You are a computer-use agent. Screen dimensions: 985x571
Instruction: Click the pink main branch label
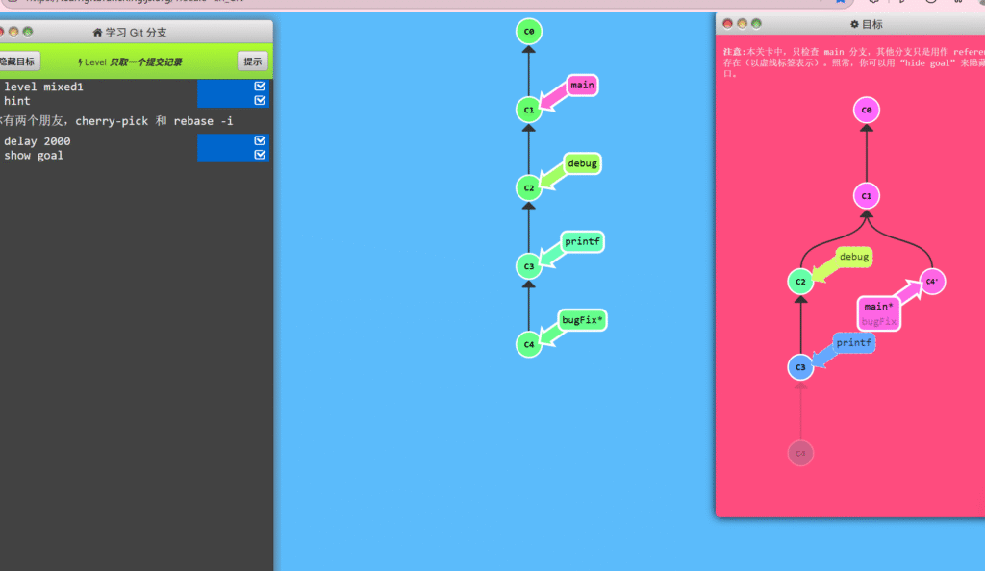tap(582, 86)
